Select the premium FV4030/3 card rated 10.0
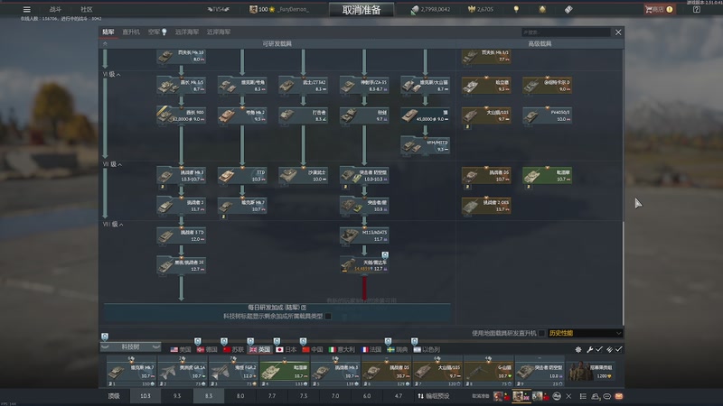Image resolution: width=723 pixels, height=406 pixels. [548, 115]
